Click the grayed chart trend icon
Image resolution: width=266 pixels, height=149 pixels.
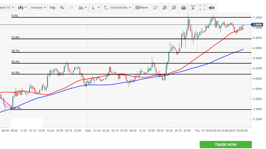coord(71,7)
